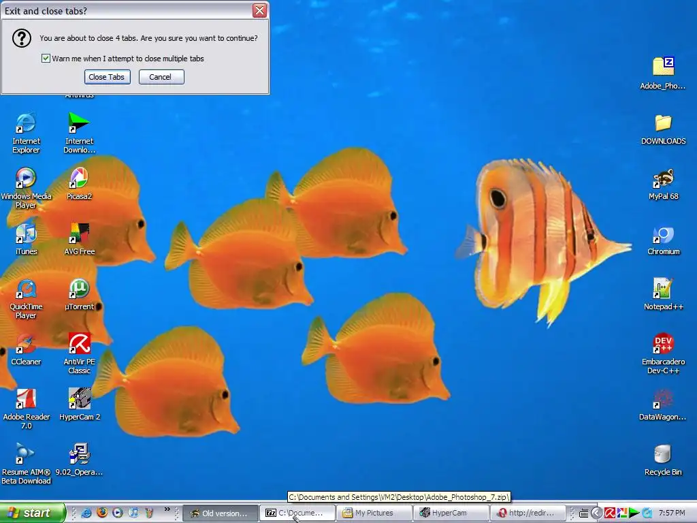Switch to the 7-Zip C:\Docume... taskbar window
Image resolution: width=697 pixels, height=523 pixels.
(x=297, y=513)
